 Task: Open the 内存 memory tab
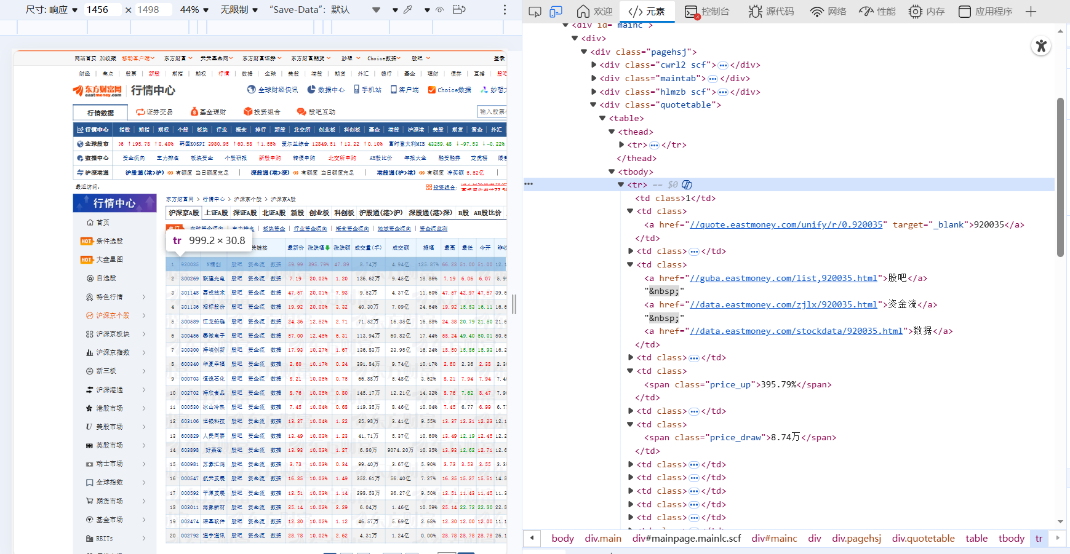coord(927,12)
